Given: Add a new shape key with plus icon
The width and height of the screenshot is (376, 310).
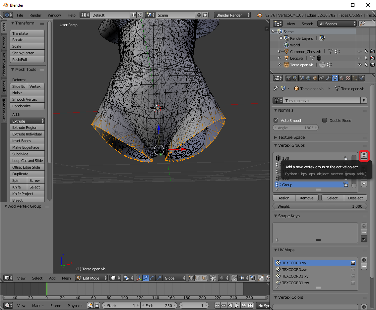Looking at the screenshot, I should point(364,226).
